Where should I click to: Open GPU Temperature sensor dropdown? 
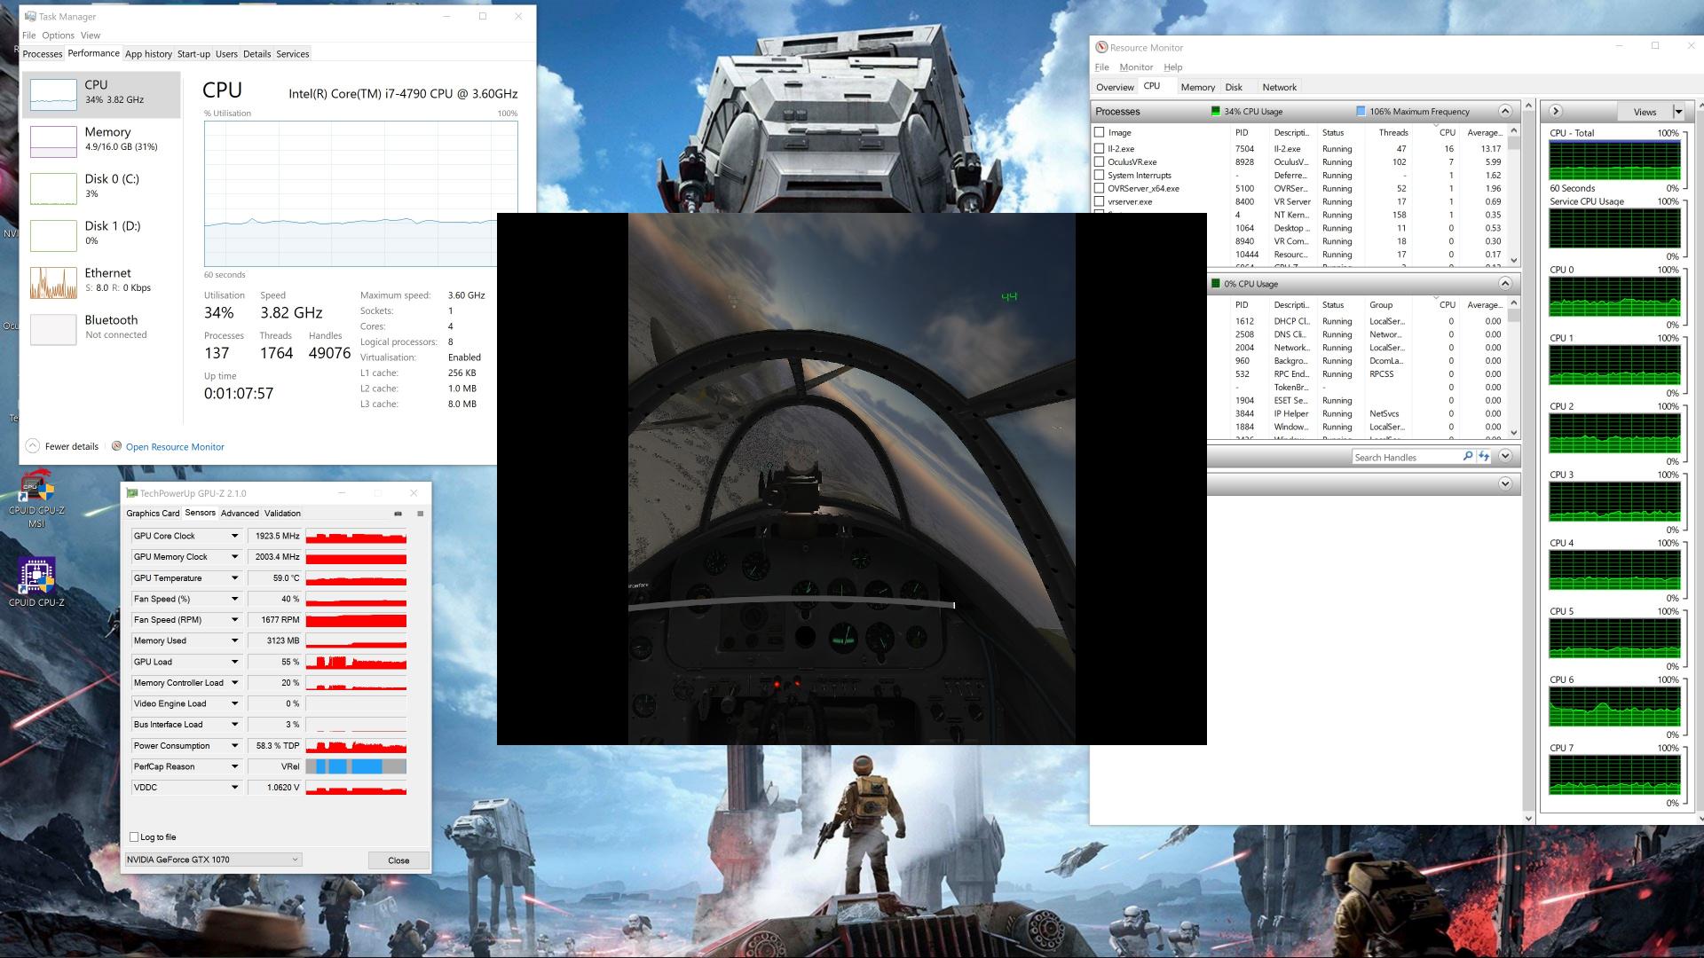(234, 578)
